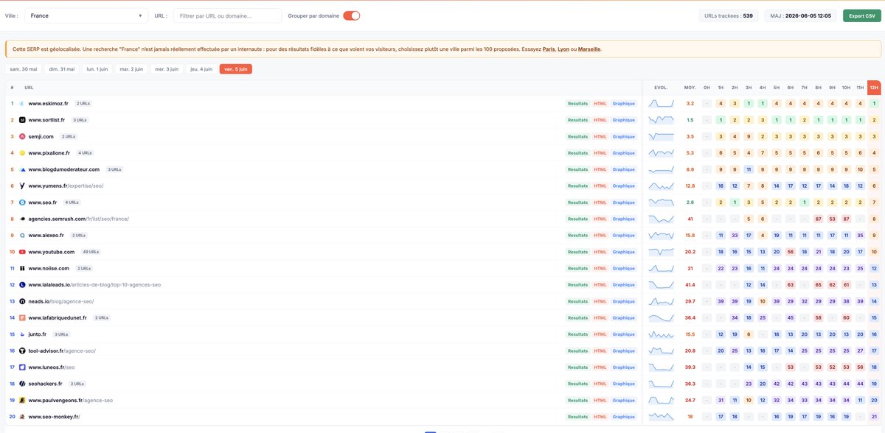Click the seo-monkey.fr favicon icon
This screenshot has height=433, width=885.
coord(22,417)
